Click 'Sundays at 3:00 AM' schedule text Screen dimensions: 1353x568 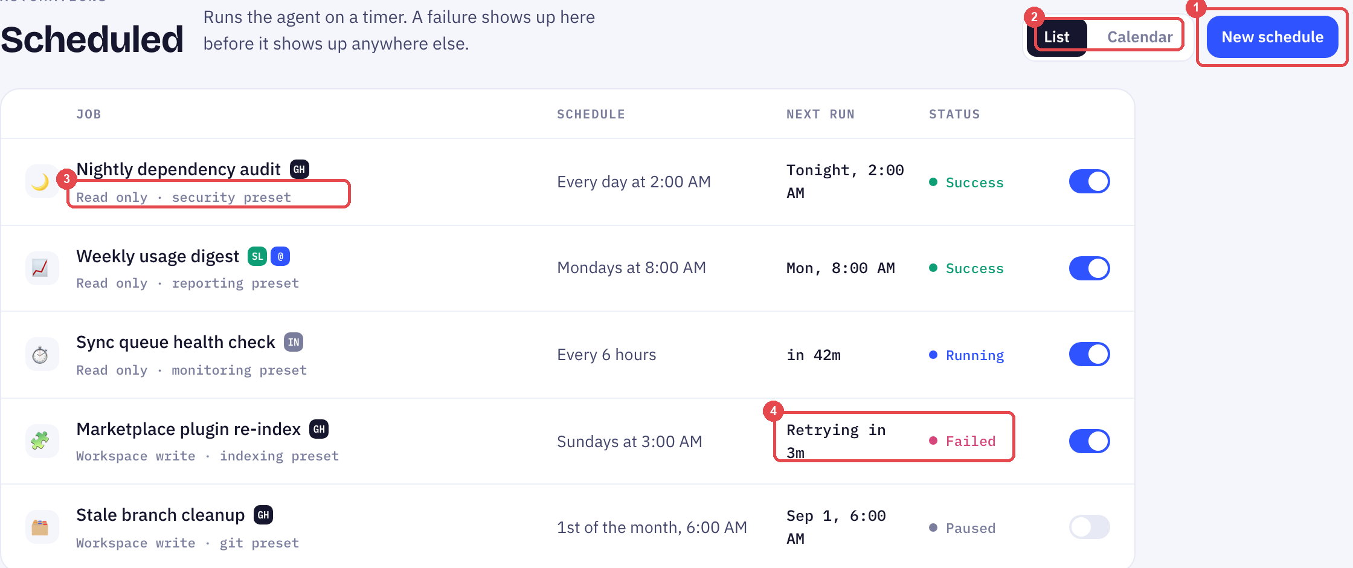click(629, 442)
